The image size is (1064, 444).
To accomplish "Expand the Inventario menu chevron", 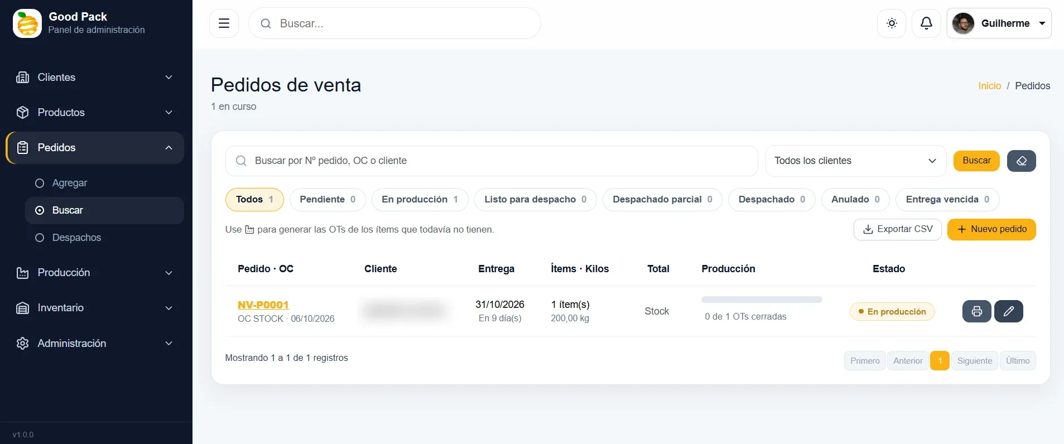I will tap(168, 308).
